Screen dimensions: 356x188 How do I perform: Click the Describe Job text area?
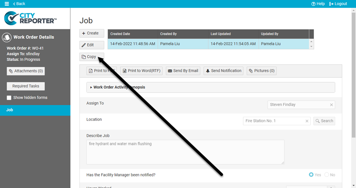[x=185, y=152]
